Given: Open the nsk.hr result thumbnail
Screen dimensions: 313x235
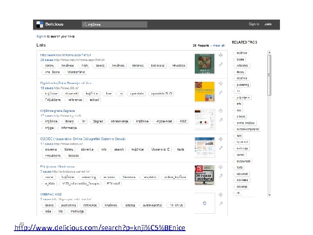Looking at the screenshot, I should click(205, 64).
